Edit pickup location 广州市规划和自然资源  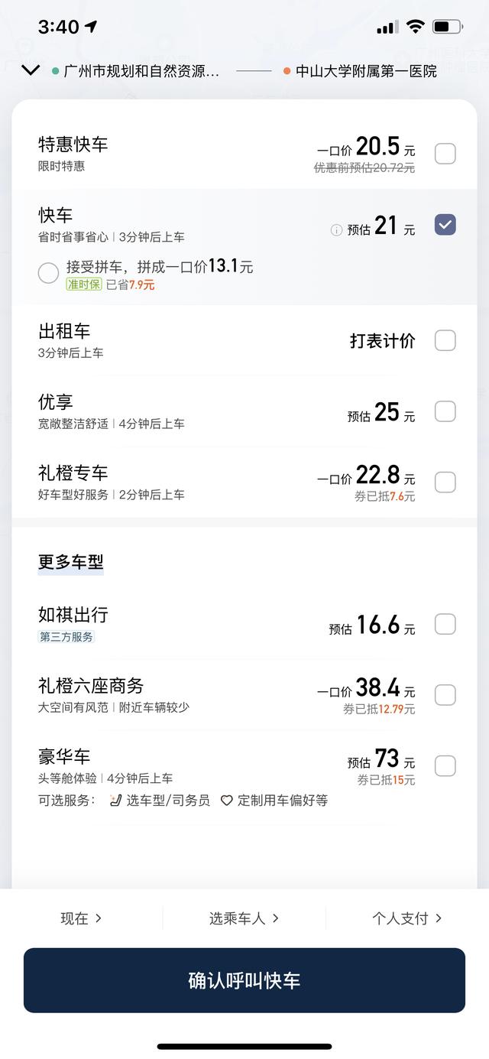142,71
